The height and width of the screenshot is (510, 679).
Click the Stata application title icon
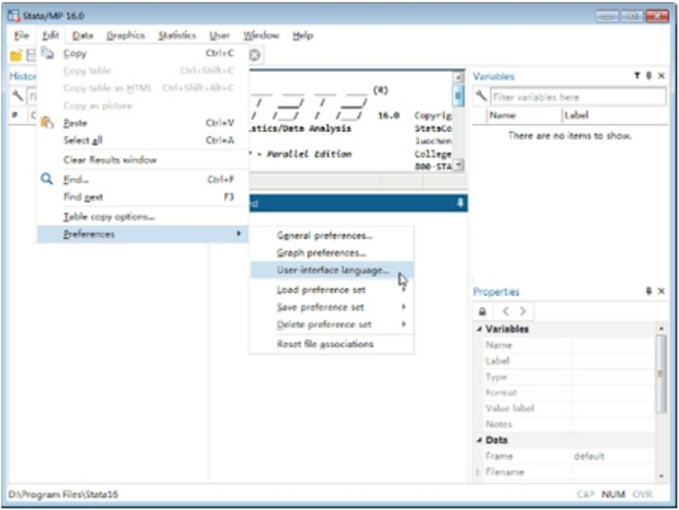pyautogui.click(x=14, y=16)
